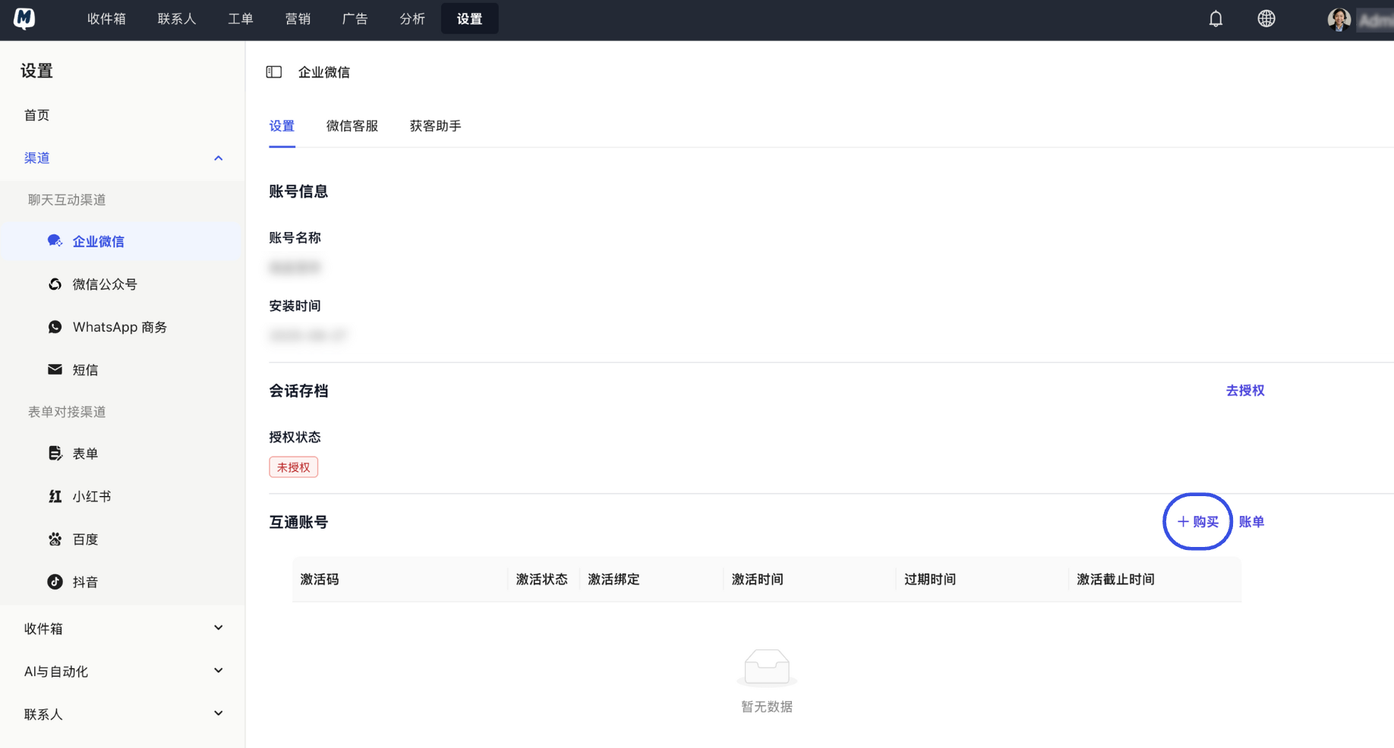This screenshot has width=1394, height=748.
Task: Select the 营销 item in top navigation
Action: click(x=298, y=18)
